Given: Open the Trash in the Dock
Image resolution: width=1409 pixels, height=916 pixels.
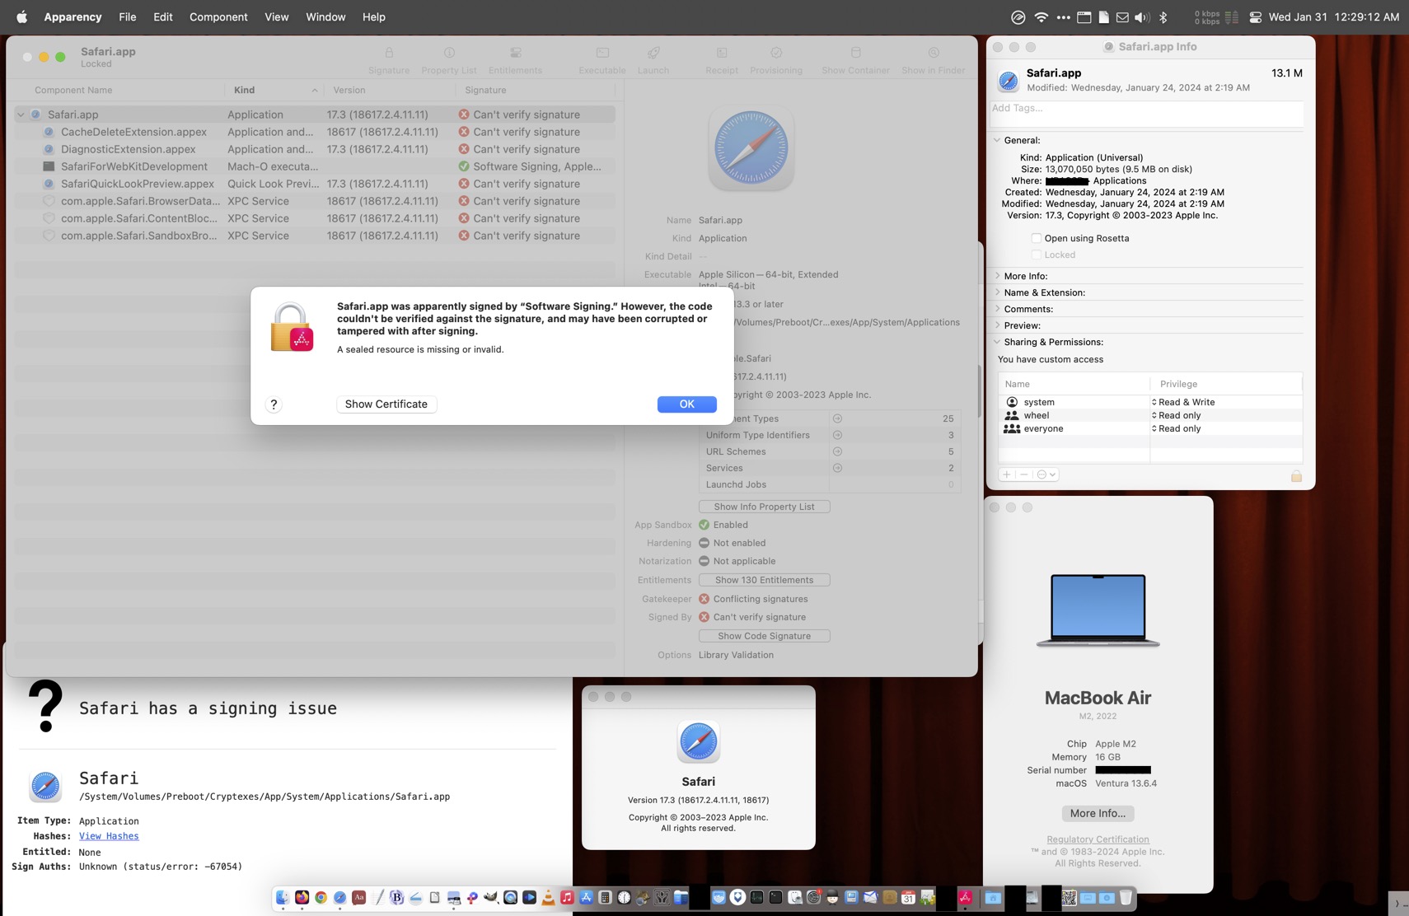Looking at the screenshot, I should tap(1126, 898).
